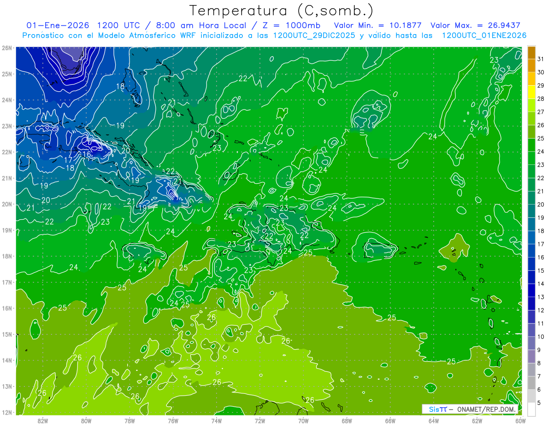
Task: Pick the dark orange swatch above 31
Action: click(531, 52)
